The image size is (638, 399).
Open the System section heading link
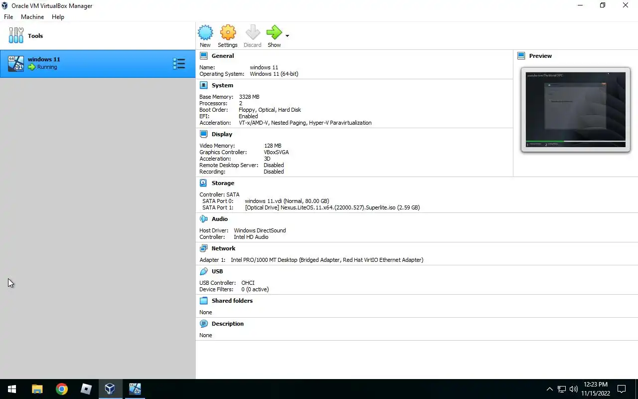coord(222,85)
